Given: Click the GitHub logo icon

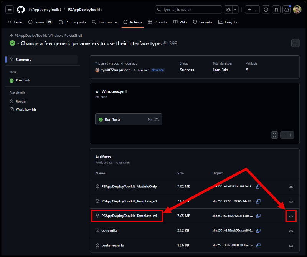Looking at the screenshot, I should (21, 10).
